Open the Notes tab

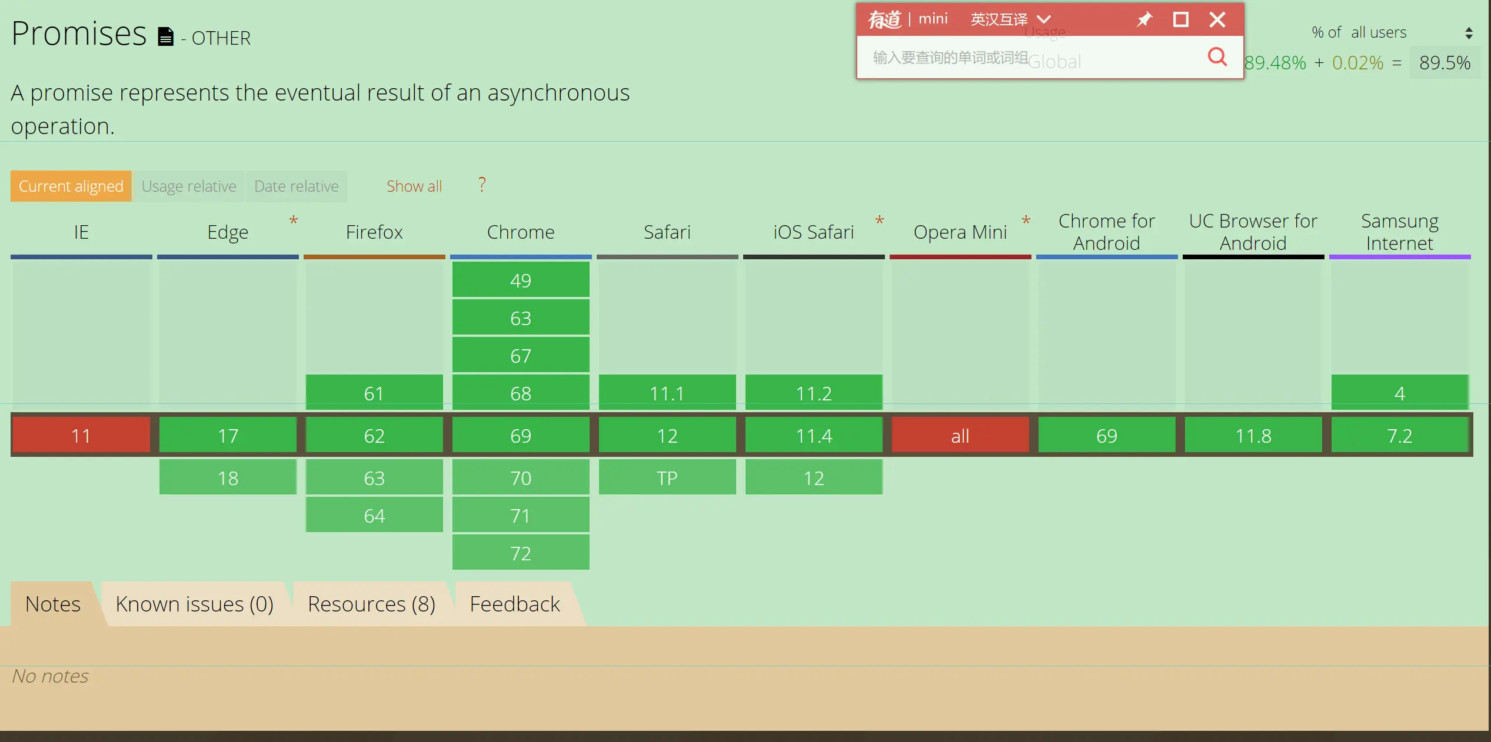(53, 604)
